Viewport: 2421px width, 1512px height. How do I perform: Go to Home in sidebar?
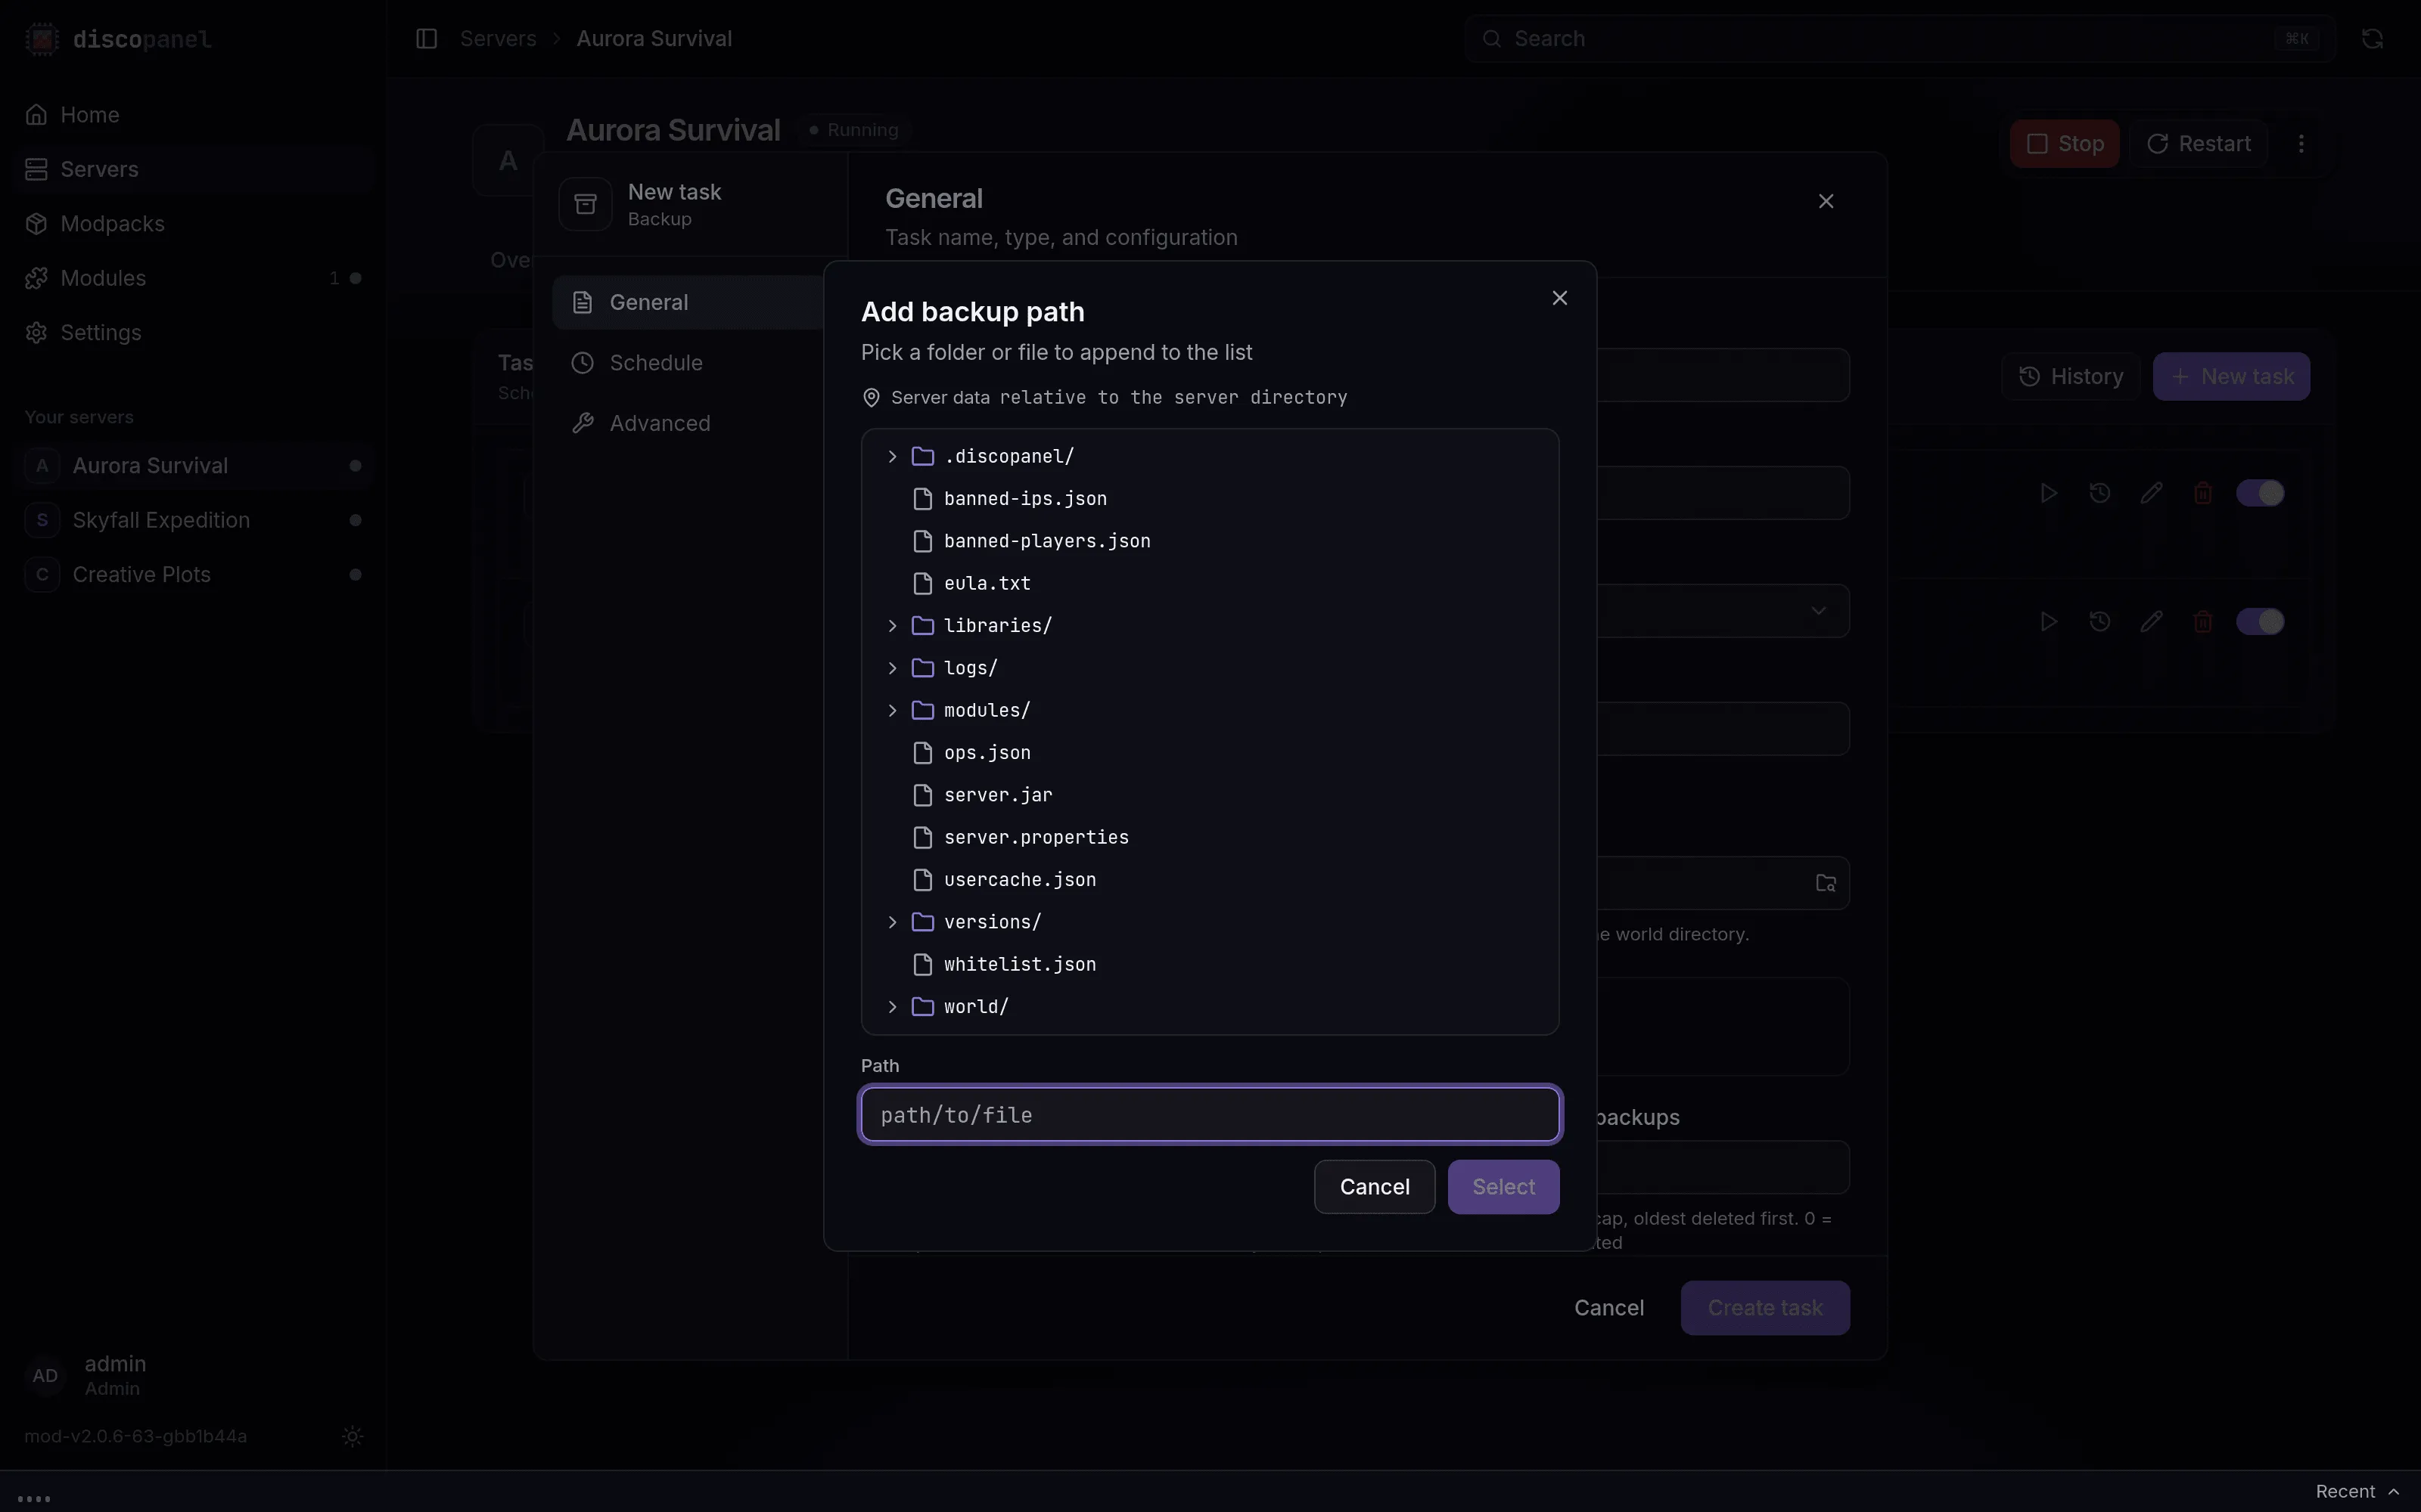[x=193, y=115]
